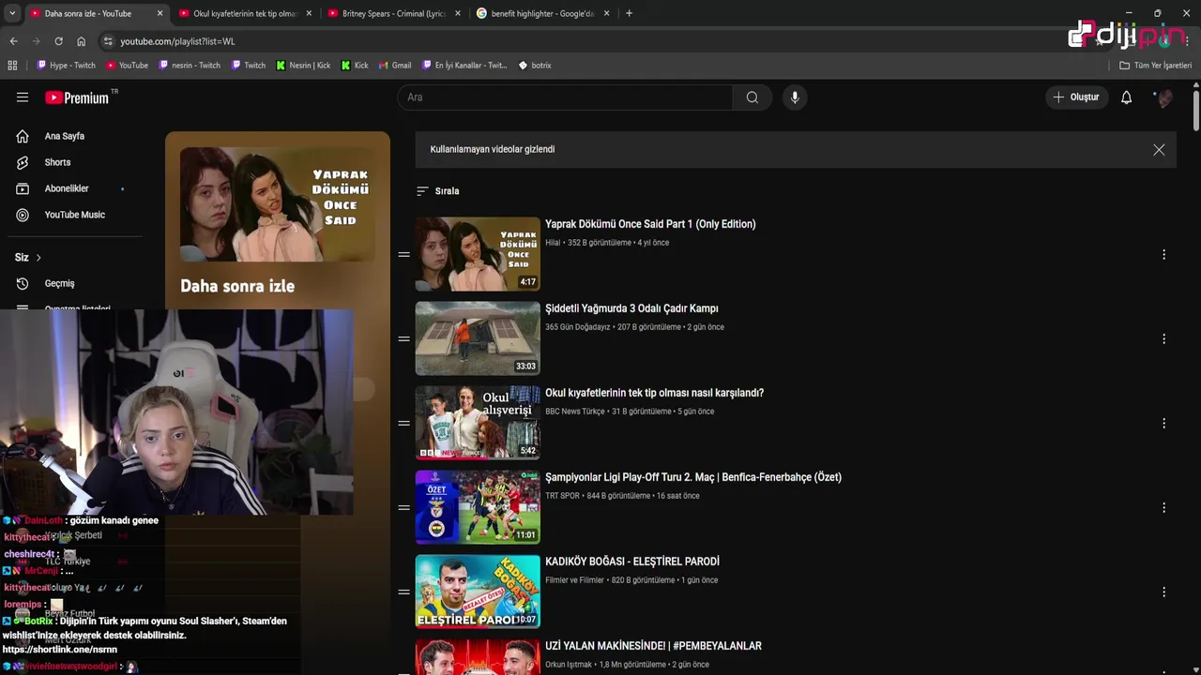Viewport: 1201px width, 675px height.
Task: Navigate back with browser back arrow
Action: coord(13,41)
